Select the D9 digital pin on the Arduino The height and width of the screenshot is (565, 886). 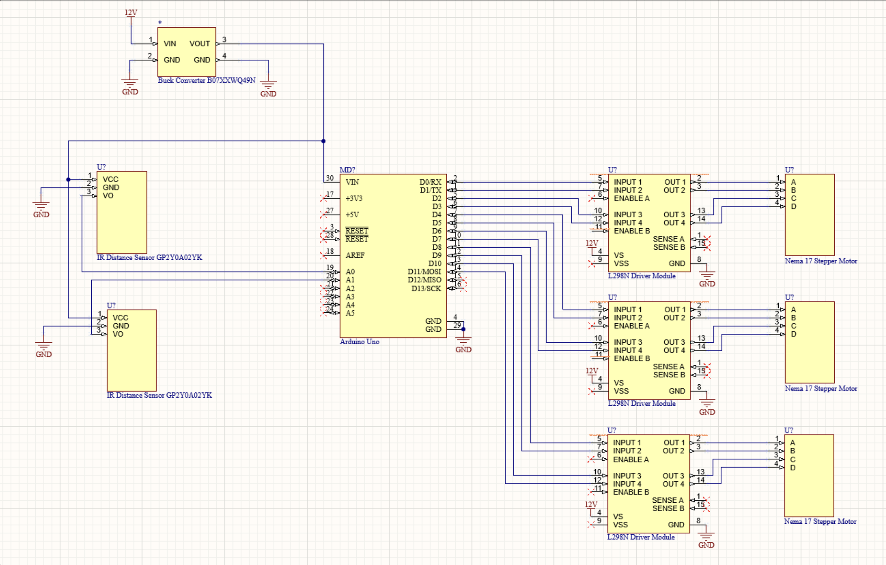(x=437, y=256)
